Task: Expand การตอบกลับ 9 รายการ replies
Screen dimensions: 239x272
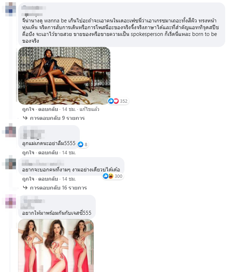Action: coord(57,118)
